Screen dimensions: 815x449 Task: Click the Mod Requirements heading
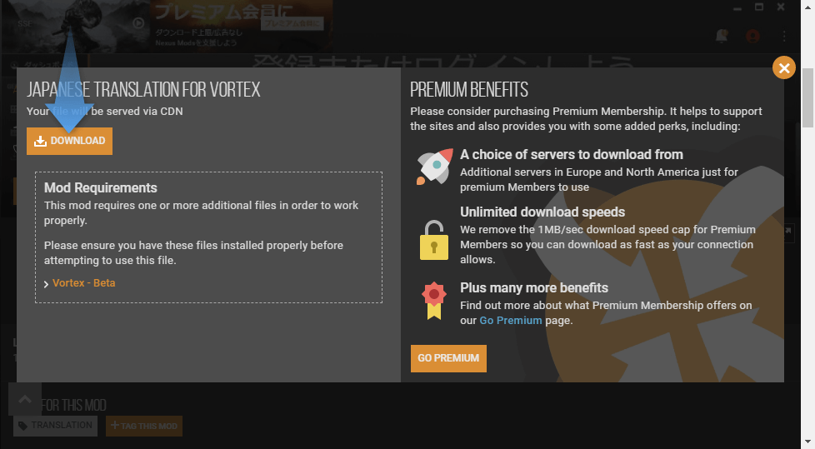click(x=100, y=187)
